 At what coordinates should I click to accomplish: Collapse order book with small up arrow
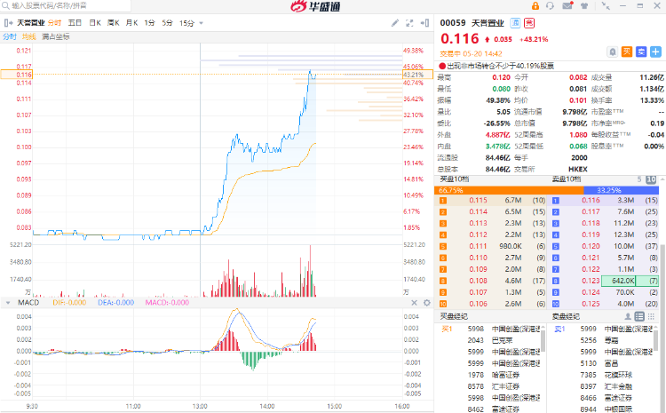[662, 179]
